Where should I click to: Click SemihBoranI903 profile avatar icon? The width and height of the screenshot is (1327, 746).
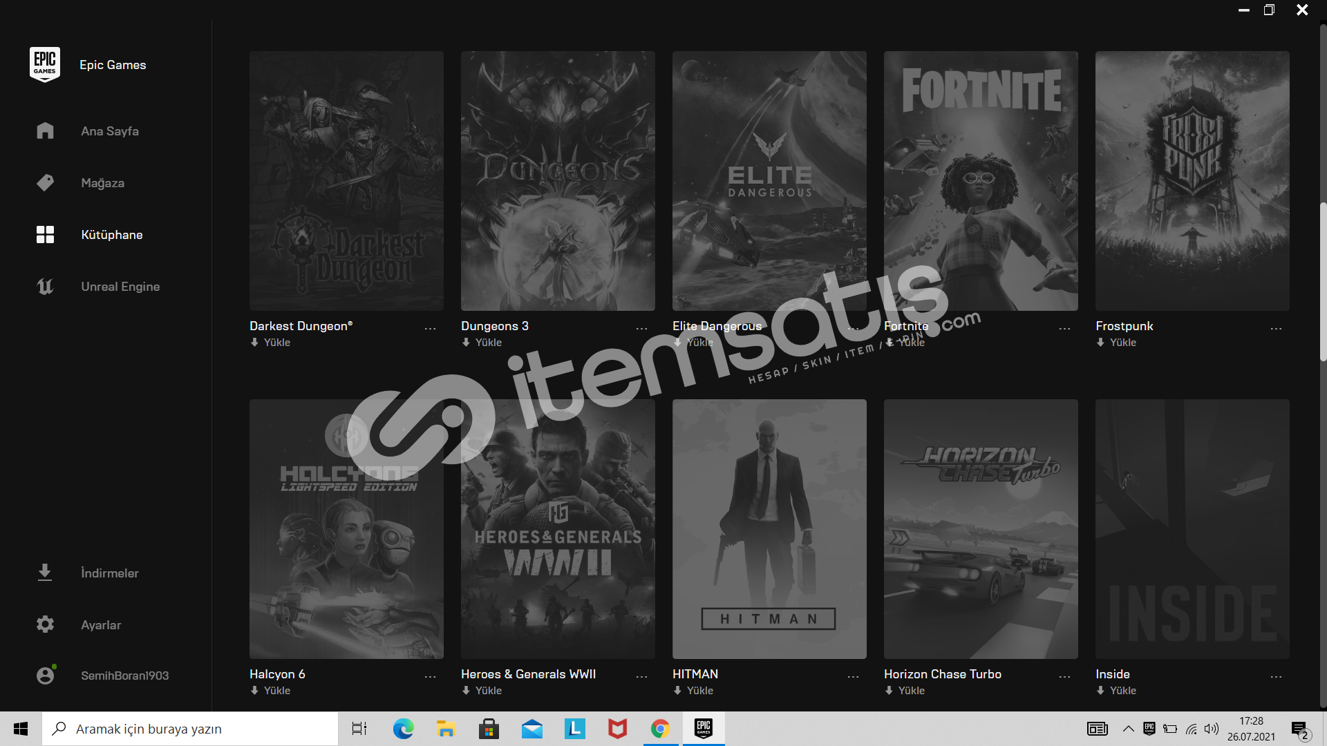click(x=46, y=675)
